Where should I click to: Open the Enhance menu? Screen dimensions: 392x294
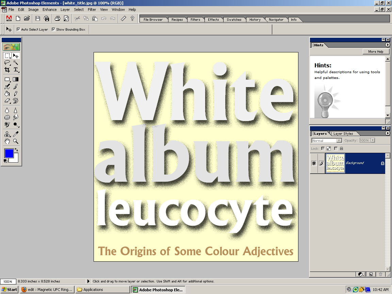point(49,10)
